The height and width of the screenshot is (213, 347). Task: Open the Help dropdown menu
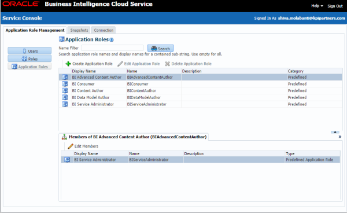(x=317, y=6)
